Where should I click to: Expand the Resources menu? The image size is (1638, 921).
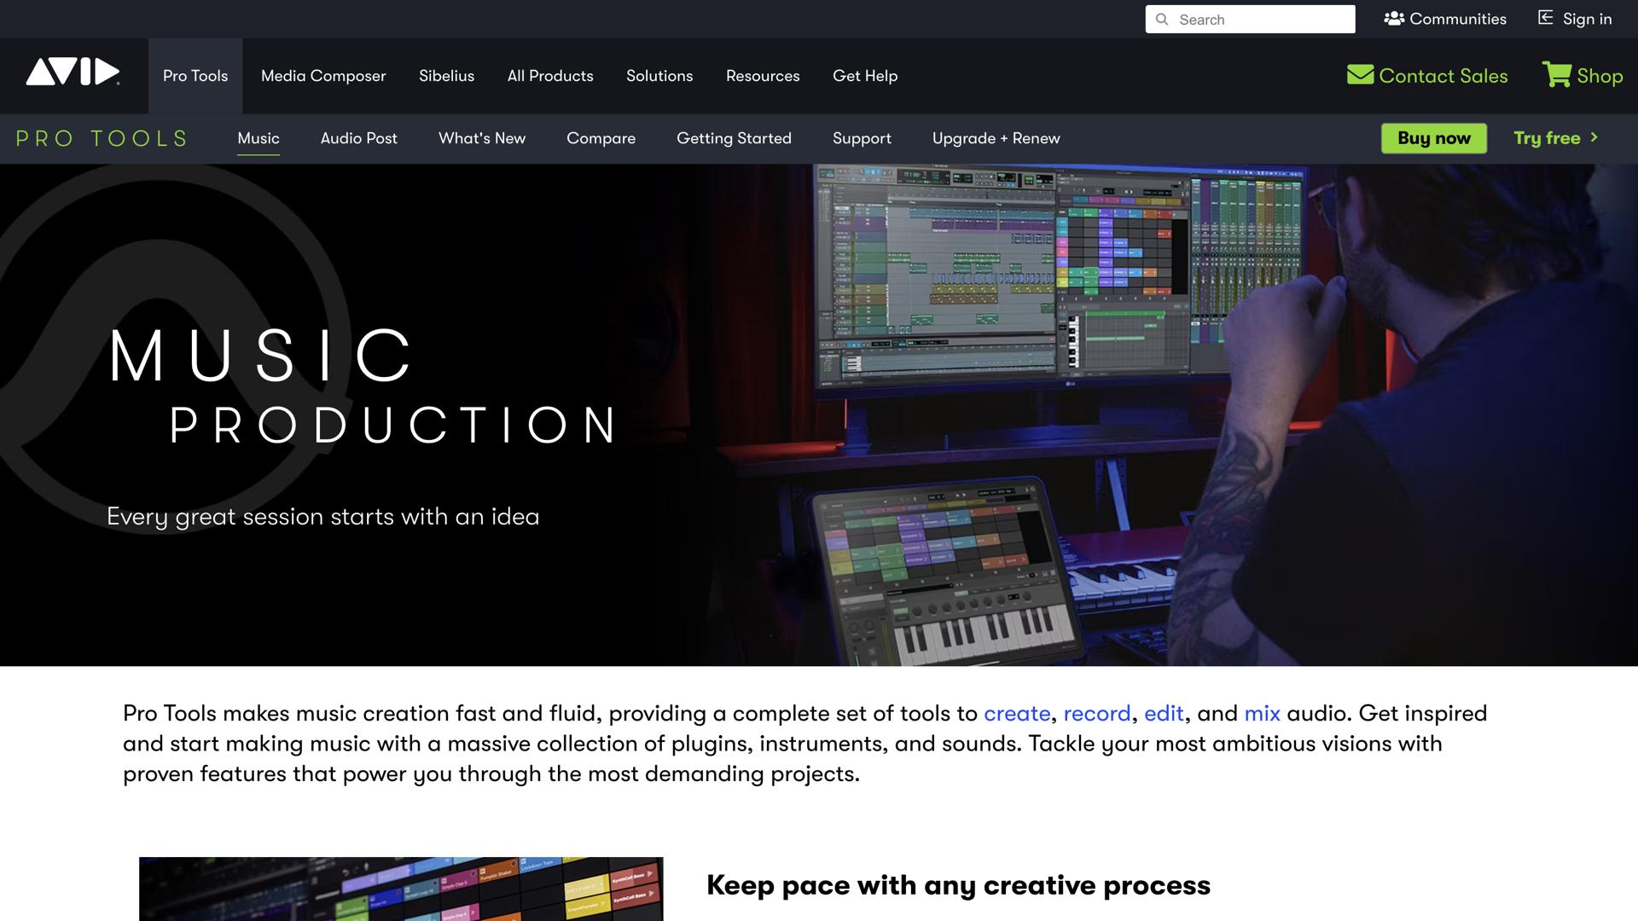tap(763, 76)
